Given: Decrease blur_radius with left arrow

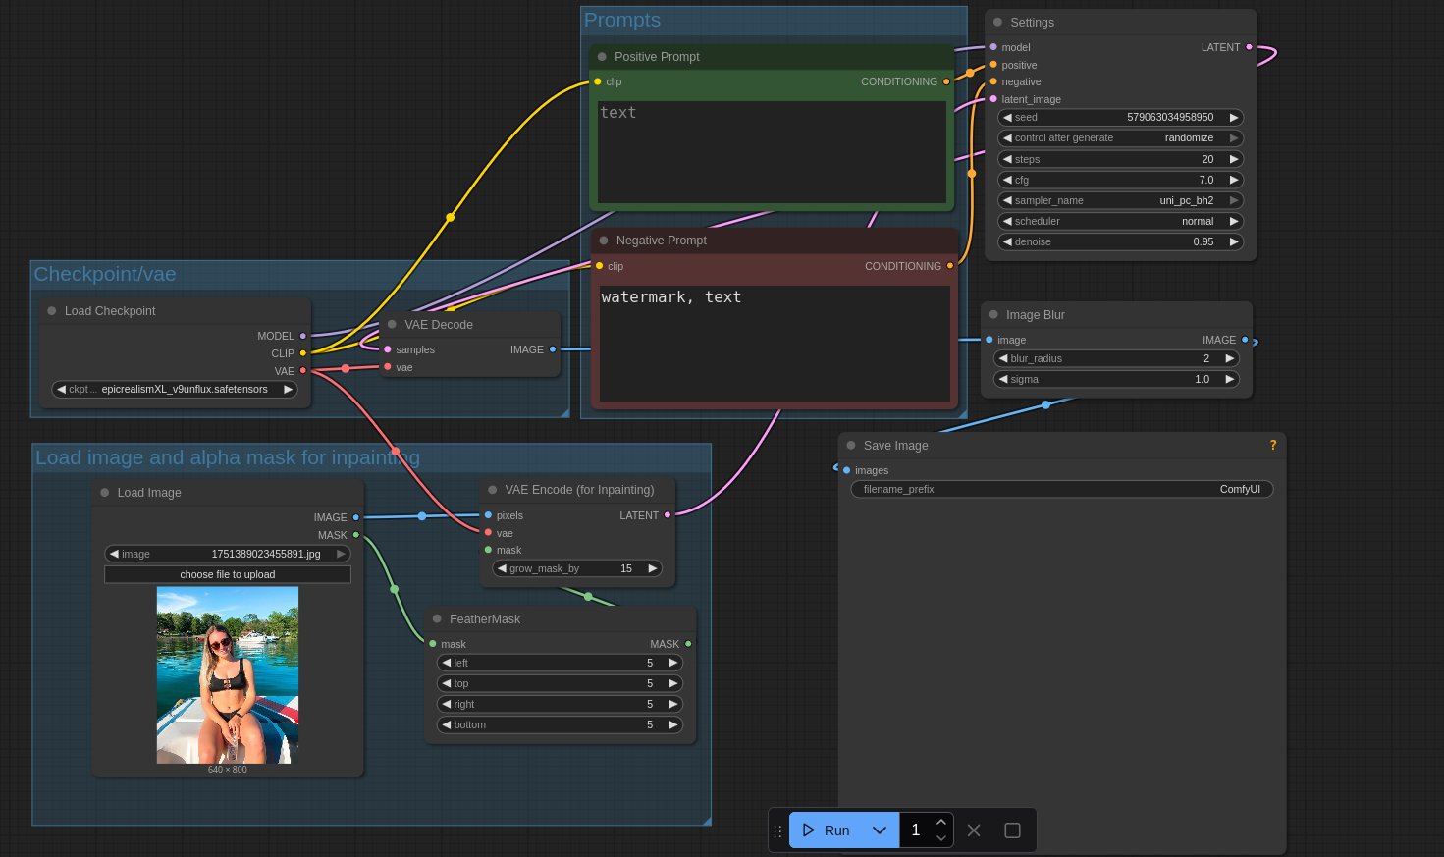Looking at the screenshot, I should (x=1003, y=358).
